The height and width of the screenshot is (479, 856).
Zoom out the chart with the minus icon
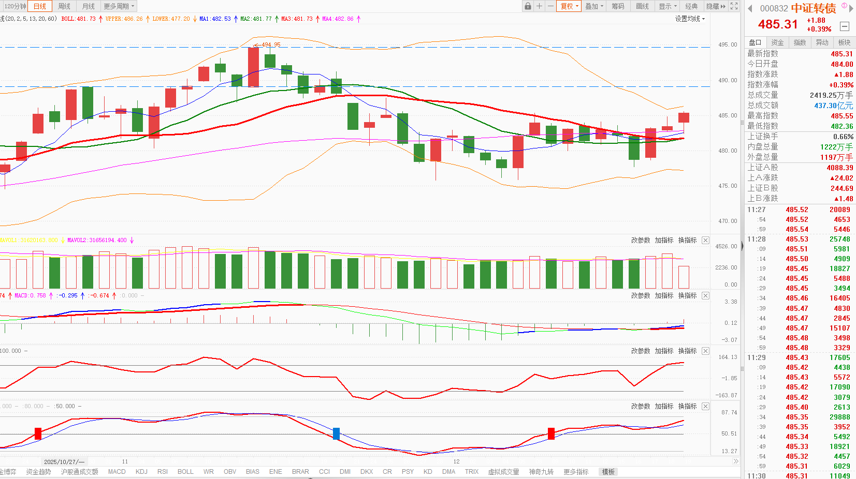click(x=550, y=6)
